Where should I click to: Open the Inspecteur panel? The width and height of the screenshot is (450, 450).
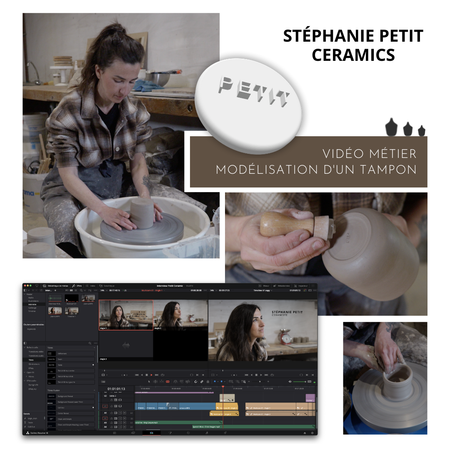coord(301,286)
